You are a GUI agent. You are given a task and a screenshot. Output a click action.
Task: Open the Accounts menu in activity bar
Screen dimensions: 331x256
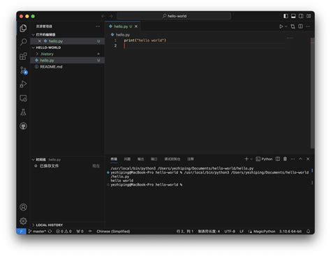coord(23,207)
